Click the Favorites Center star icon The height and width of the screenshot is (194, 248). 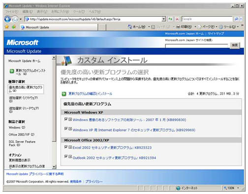point(7,27)
